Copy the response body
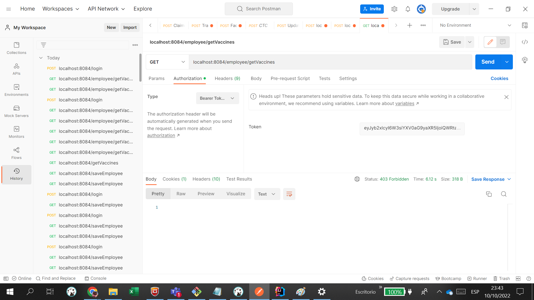The width and height of the screenshot is (534, 300). [489, 194]
